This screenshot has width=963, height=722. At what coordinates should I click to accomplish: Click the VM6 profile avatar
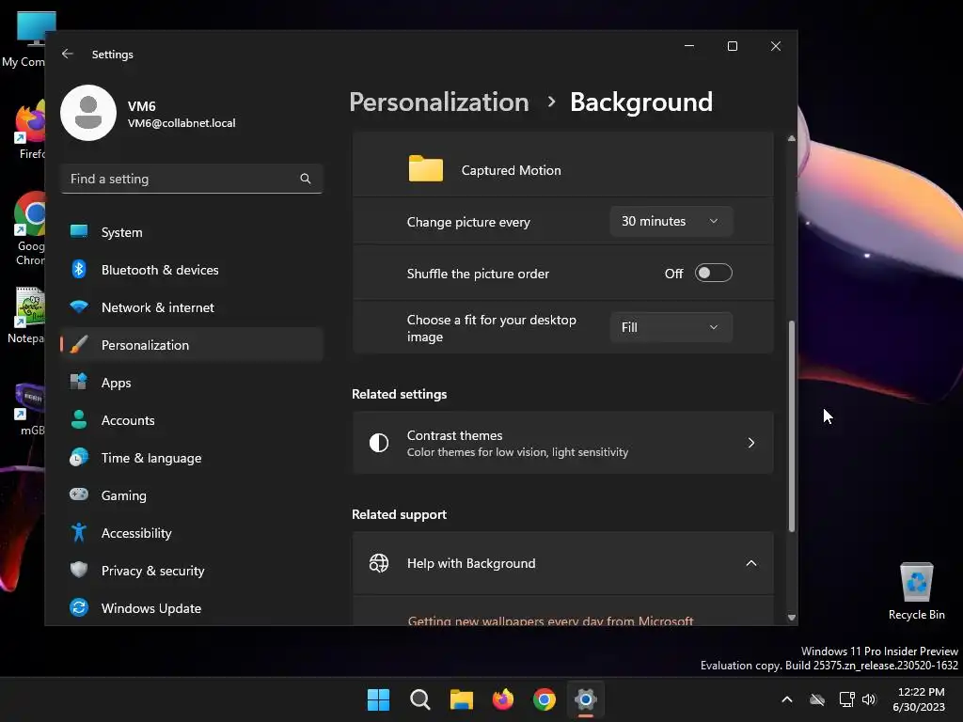[88, 113]
